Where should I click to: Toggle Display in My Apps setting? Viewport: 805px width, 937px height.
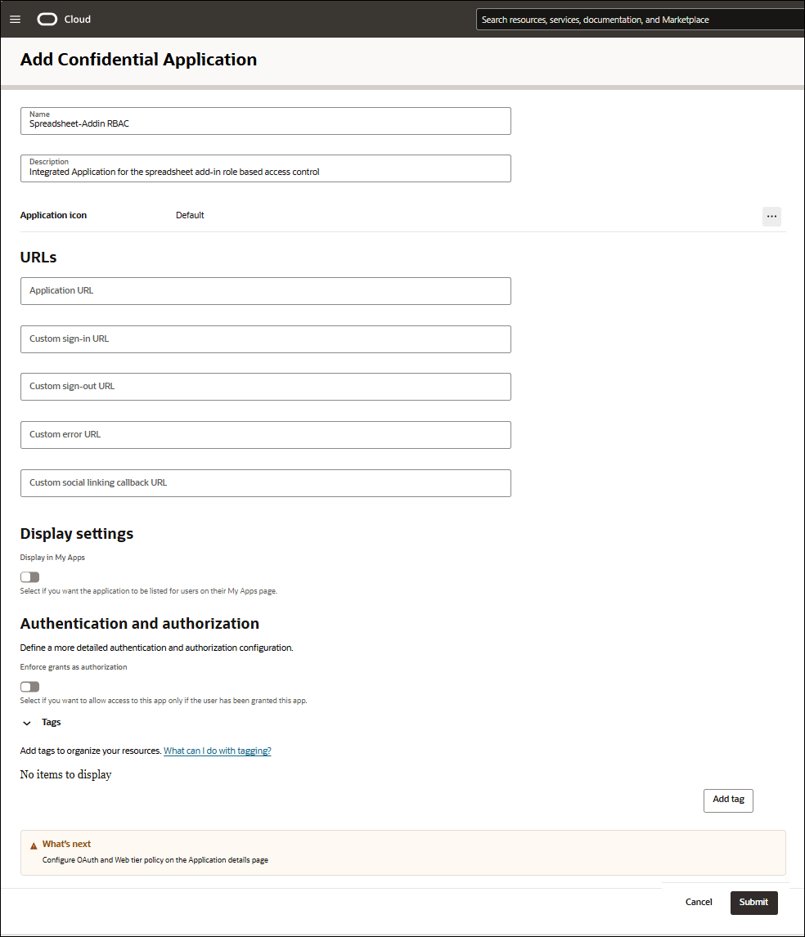(x=29, y=576)
